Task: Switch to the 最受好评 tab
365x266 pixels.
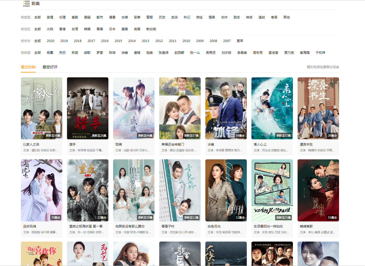Action: 50,67
